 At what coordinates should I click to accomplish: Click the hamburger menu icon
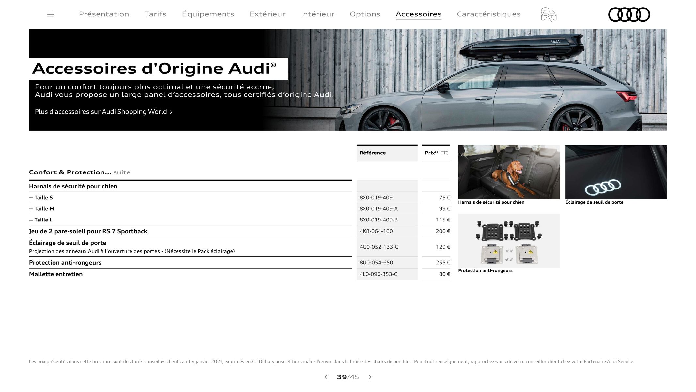click(x=51, y=14)
